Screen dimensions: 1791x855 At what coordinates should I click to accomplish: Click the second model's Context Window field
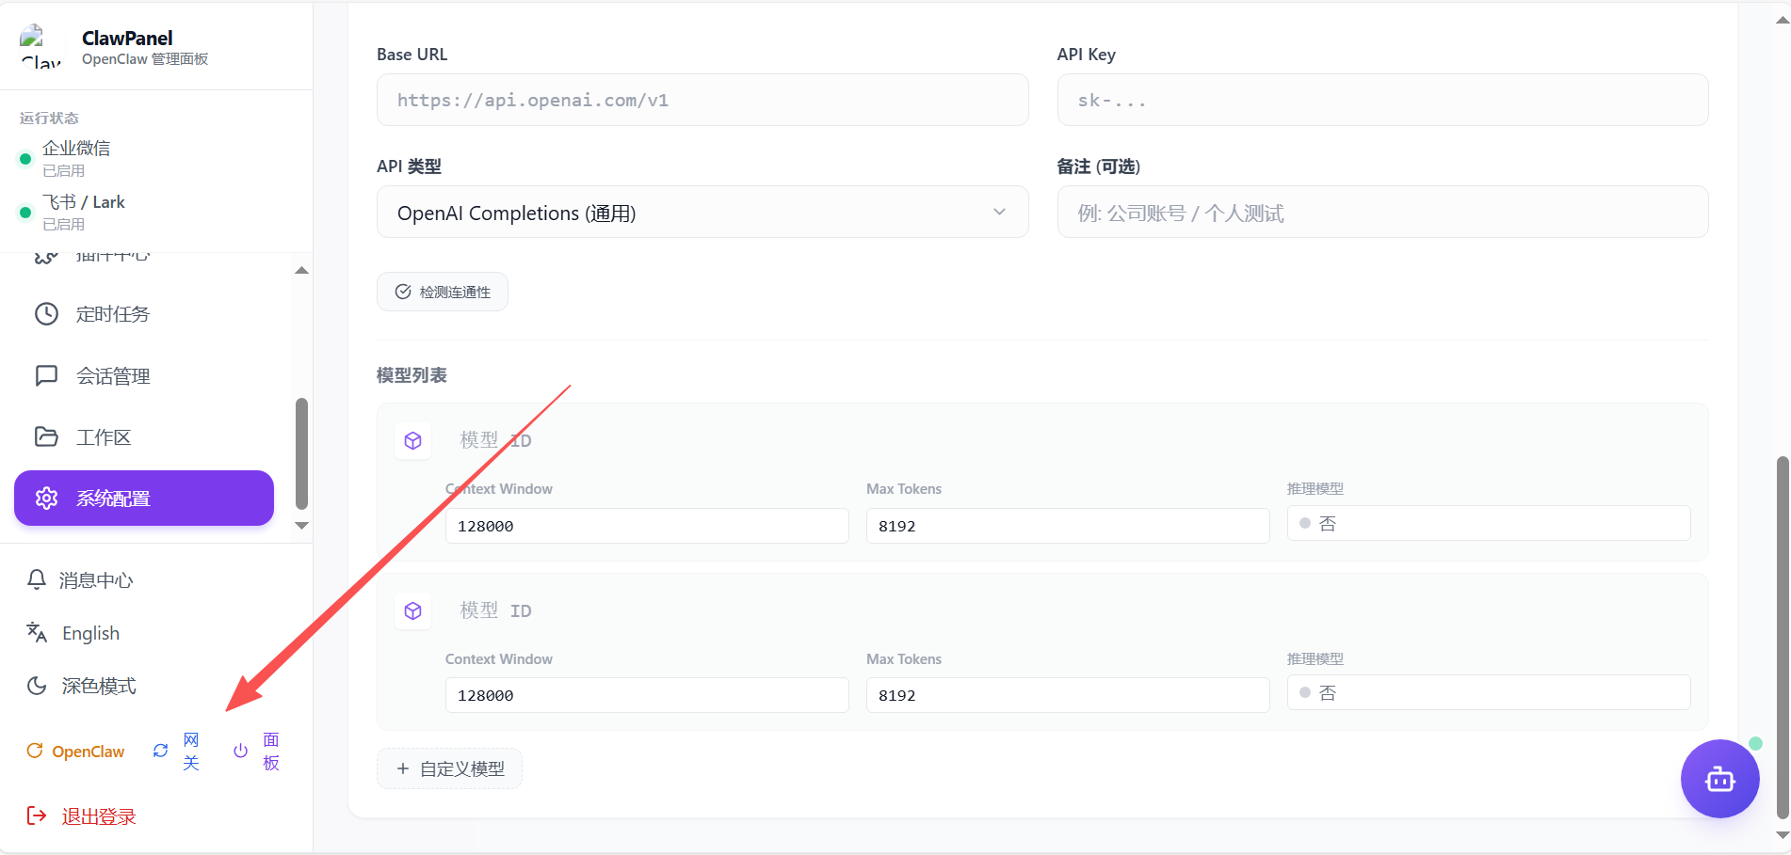tap(647, 695)
